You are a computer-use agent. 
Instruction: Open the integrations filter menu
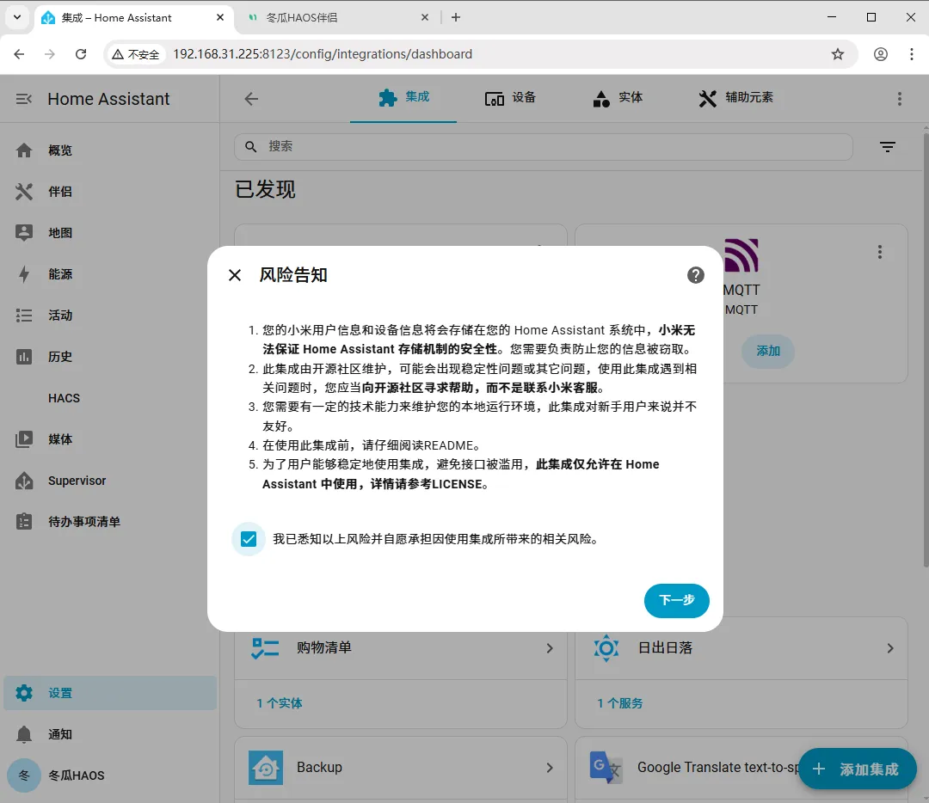(887, 147)
